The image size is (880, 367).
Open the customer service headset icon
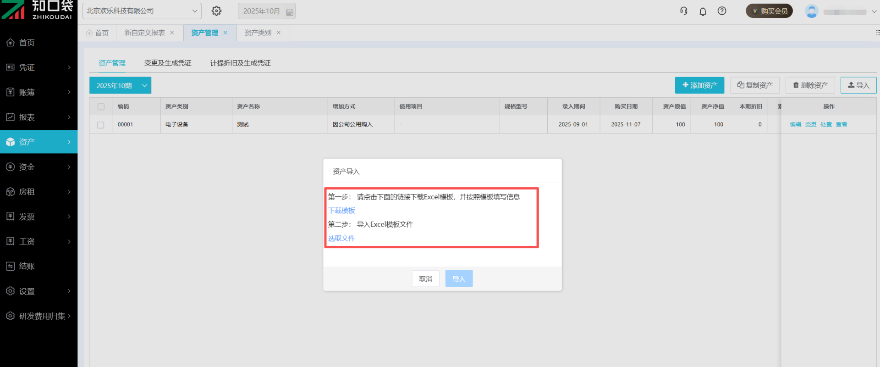[683, 11]
